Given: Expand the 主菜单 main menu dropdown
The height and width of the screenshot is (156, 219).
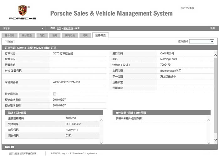Looking at the screenshot, I should 42,28.
